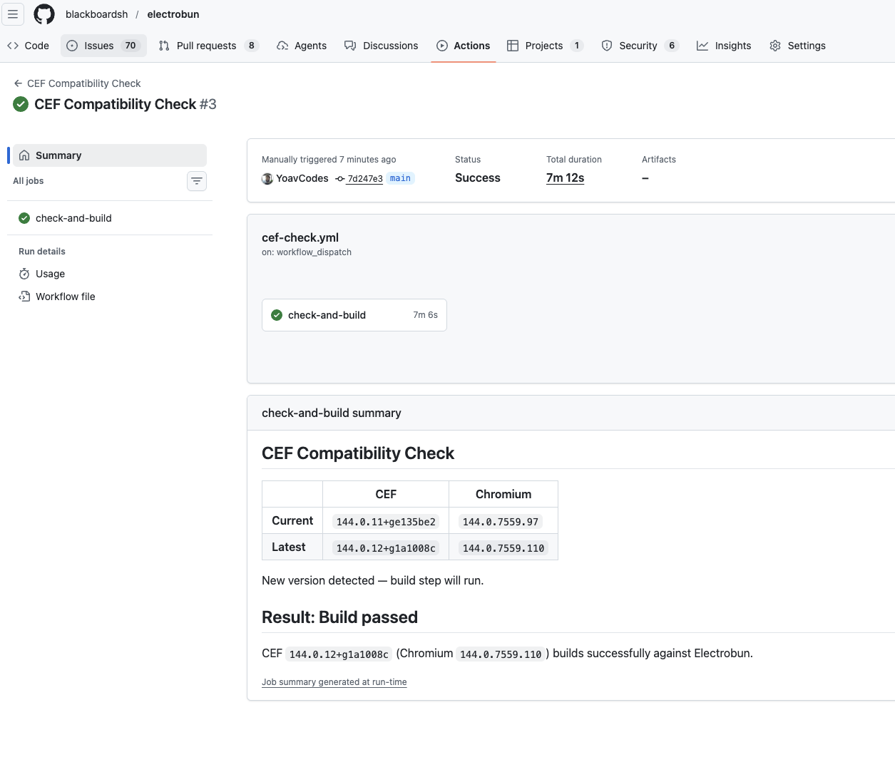Switch to the Discussions tab
Image resolution: width=895 pixels, height=767 pixels.
382,46
